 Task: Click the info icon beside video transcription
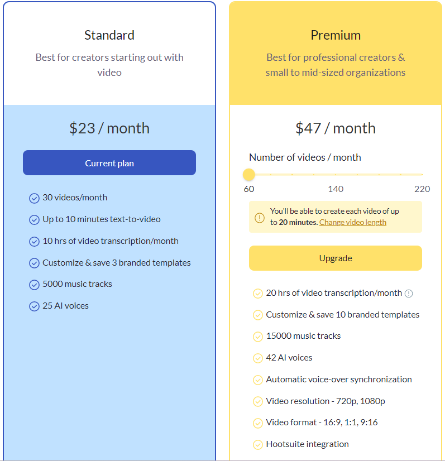coord(409,294)
